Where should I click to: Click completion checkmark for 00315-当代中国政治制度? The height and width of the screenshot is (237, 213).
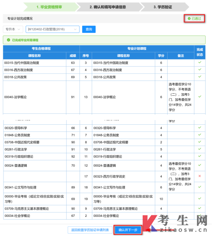pos(200,62)
